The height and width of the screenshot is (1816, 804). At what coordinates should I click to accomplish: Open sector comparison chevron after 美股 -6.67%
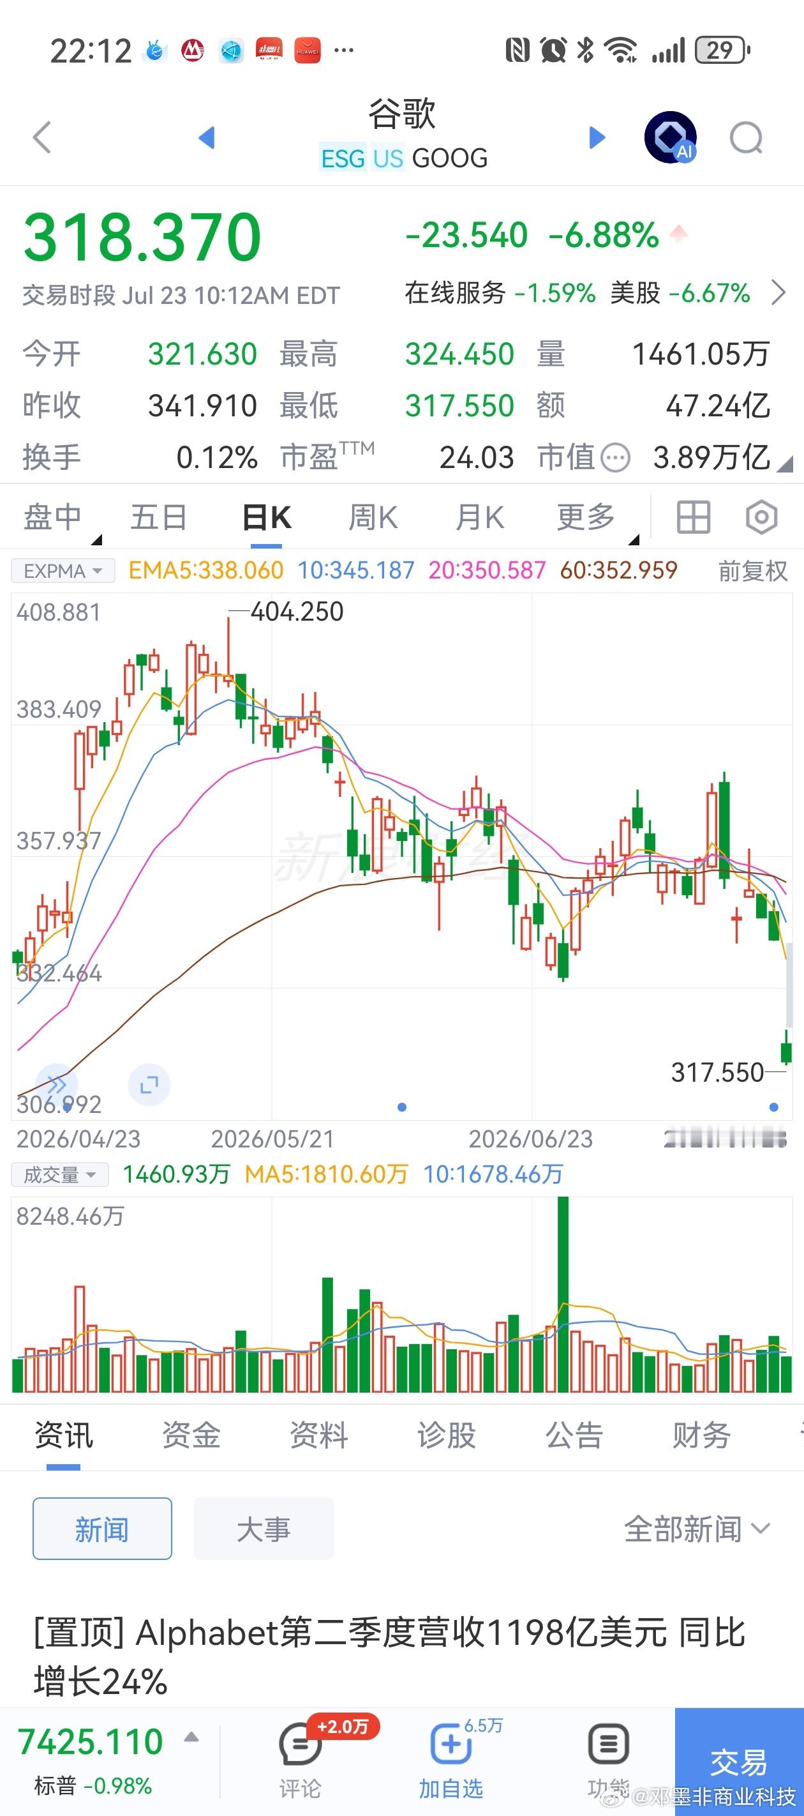(x=778, y=292)
